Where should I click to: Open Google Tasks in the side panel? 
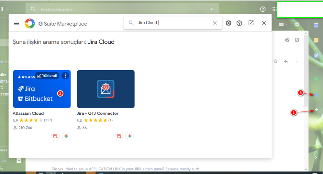316,55
